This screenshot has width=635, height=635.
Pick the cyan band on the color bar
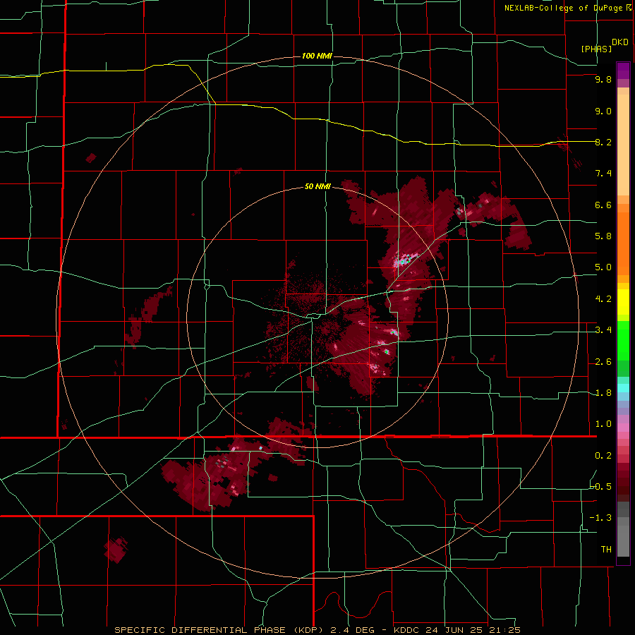623,388
